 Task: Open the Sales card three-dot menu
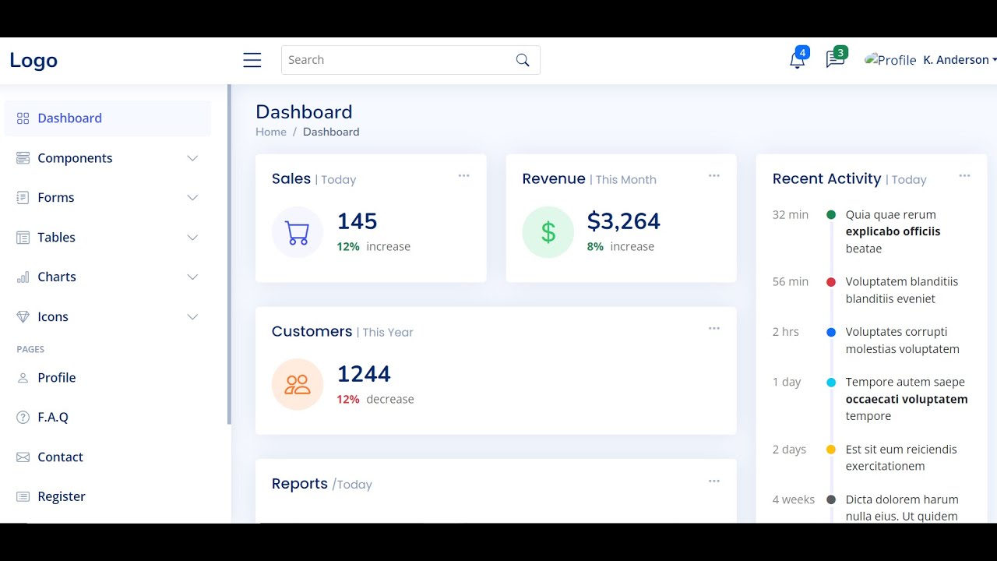pyautogui.click(x=463, y=175)
